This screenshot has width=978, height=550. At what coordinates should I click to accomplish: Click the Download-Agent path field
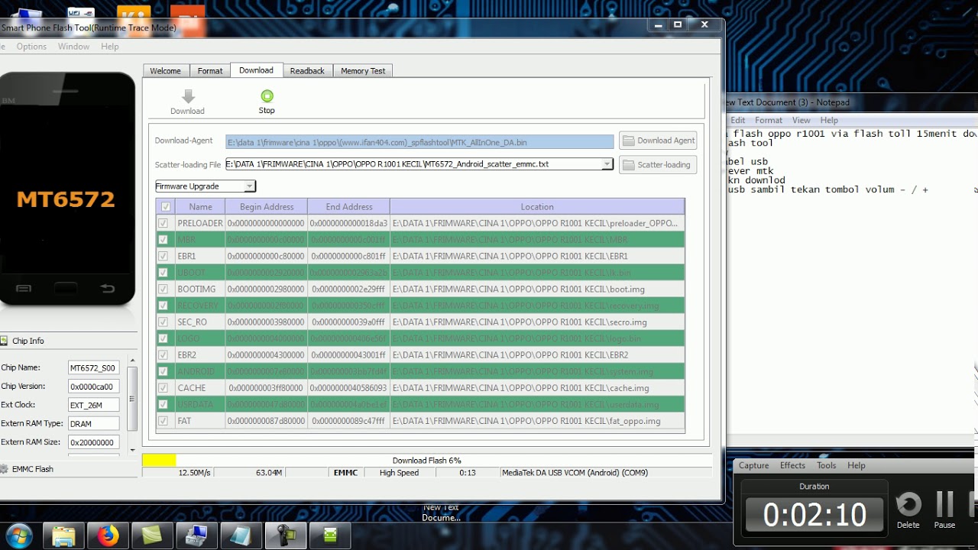point(419,142)
